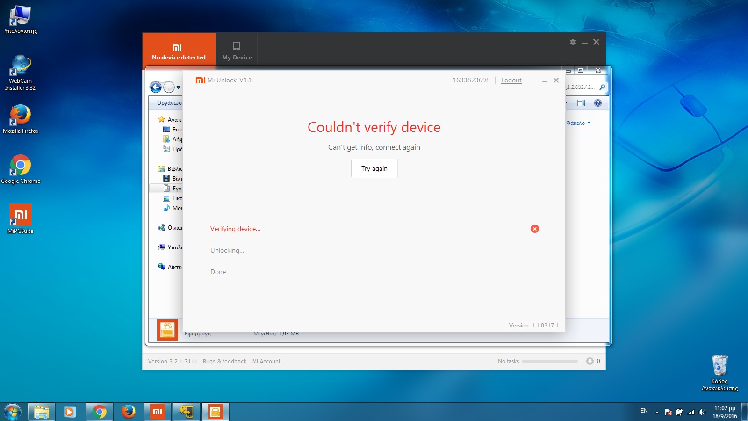Screen dimensions: 748x421
Task: Click the red error icon beside Verifying device
Action: 534,229
